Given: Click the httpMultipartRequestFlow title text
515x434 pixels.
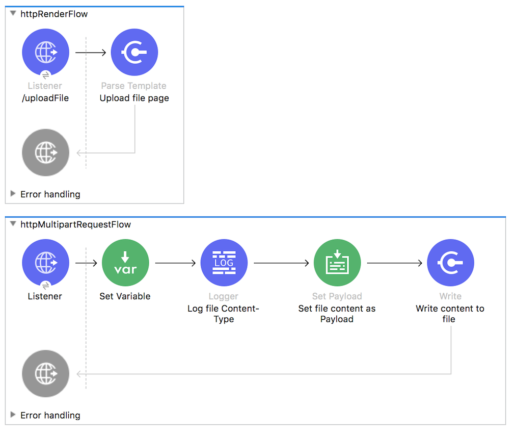Looking at the screenshot, I should point(75,224).
